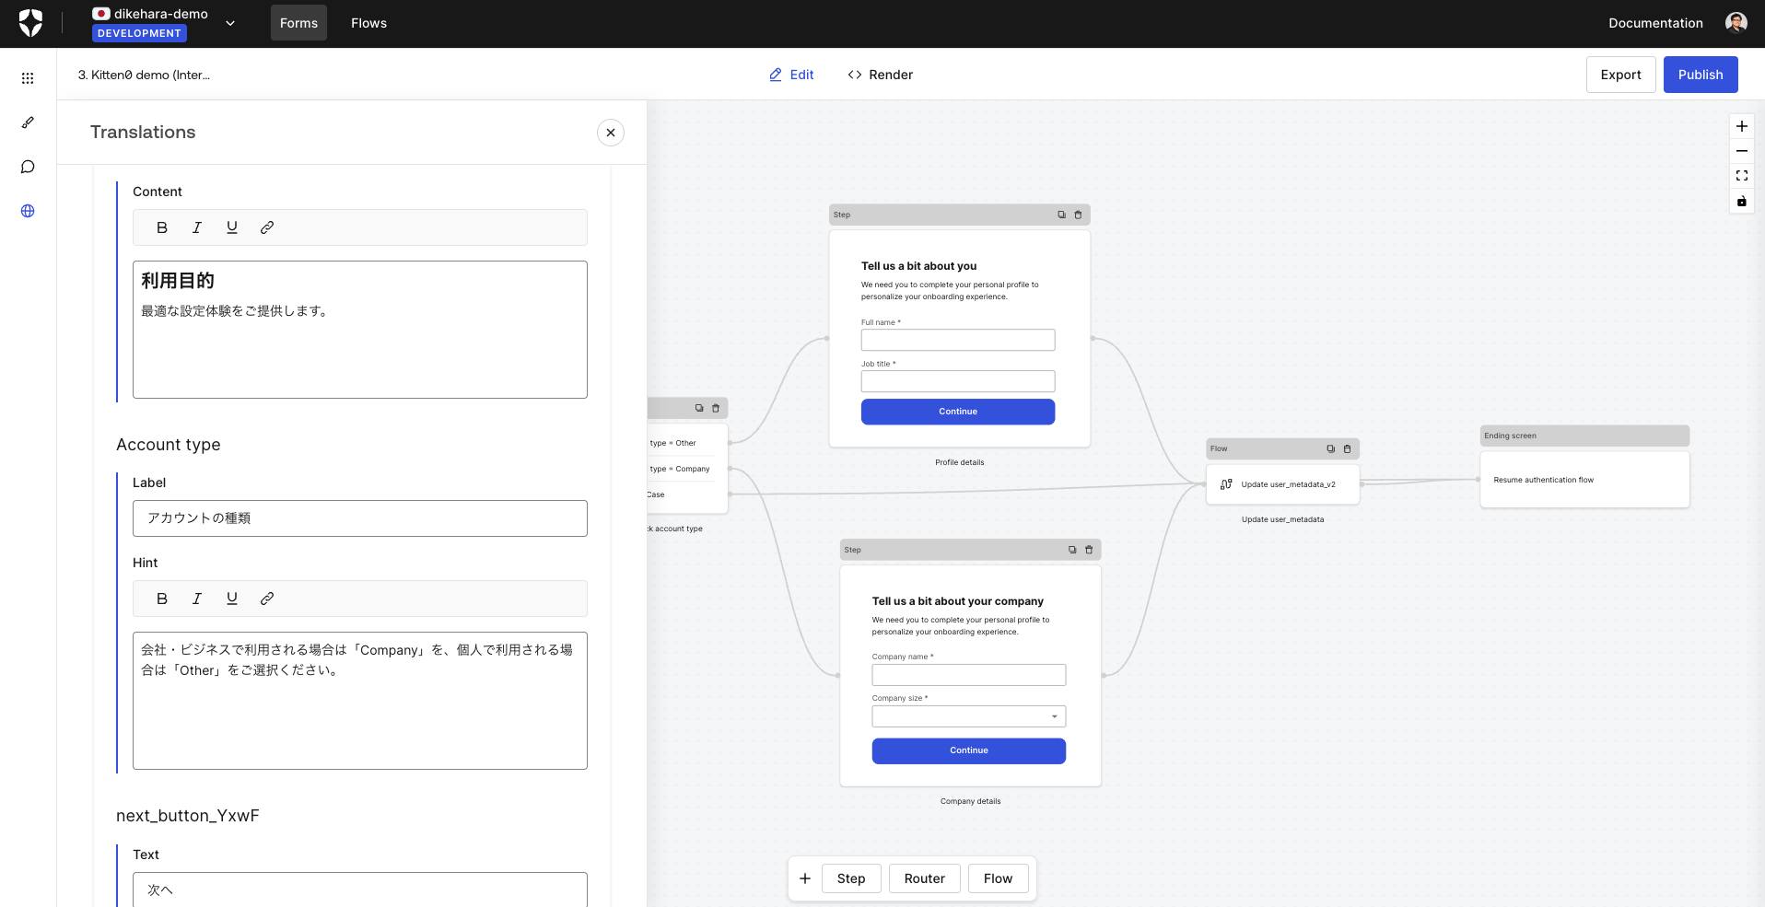This screenshot has width=1765, height=907.
Task: Open the Documentation link
Action: pyautogui.click(x=1654, y=23)
